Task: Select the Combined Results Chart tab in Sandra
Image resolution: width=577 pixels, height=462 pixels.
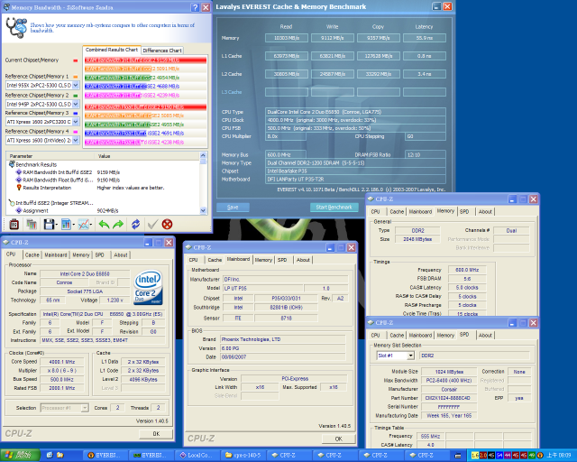Action: (112, 50)
